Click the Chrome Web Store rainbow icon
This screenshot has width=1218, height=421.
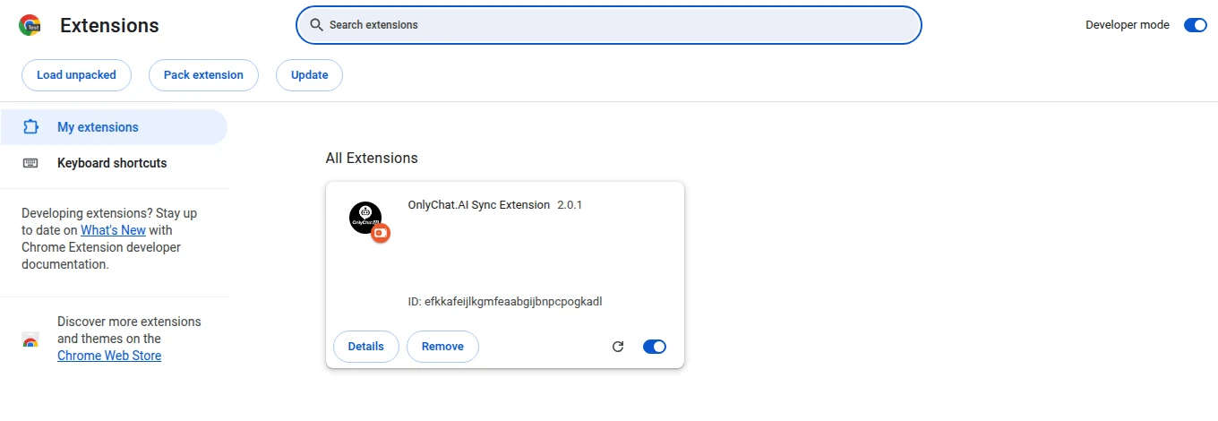coord(30,340)
